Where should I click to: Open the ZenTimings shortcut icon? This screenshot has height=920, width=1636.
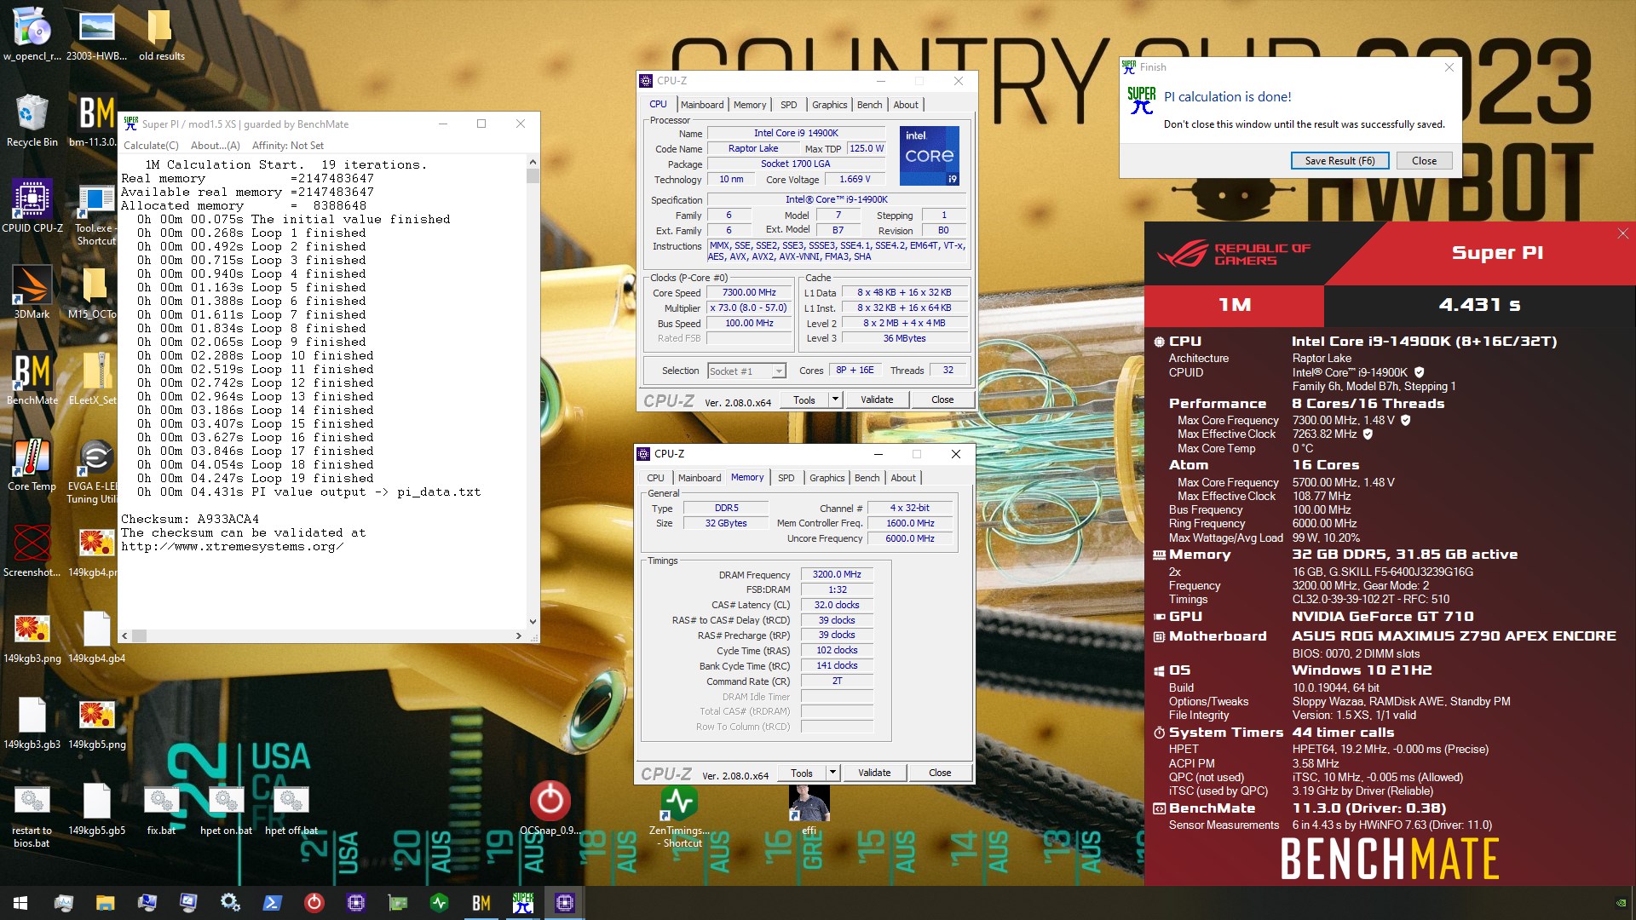coord(679,816)
